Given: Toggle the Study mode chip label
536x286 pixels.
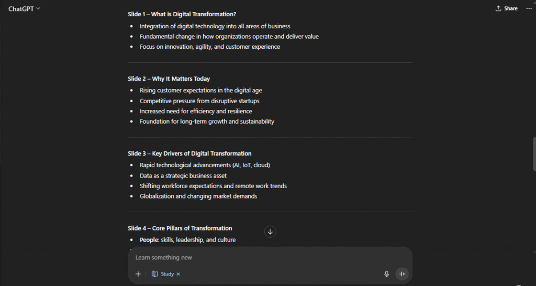Looking at the screenshot, I should click(167, 274).
